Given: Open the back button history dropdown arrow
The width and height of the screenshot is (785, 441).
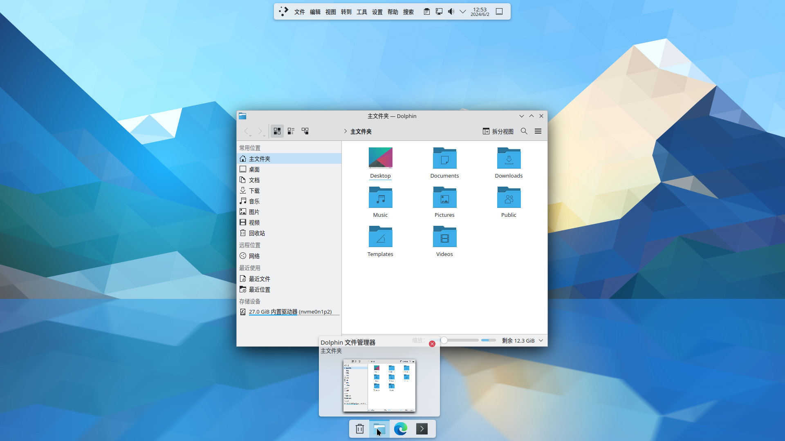Looking at the screenshot, I should point(250,136).
